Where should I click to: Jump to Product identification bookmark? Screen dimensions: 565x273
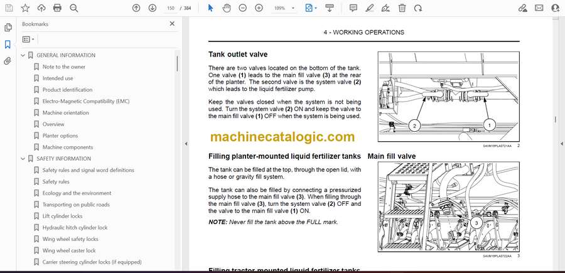point(67,90)
